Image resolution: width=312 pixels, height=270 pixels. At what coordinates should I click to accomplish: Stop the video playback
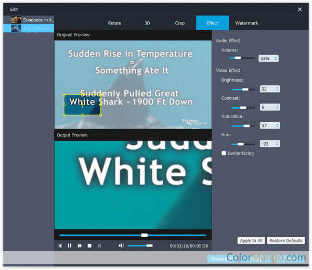pos(89,246)
